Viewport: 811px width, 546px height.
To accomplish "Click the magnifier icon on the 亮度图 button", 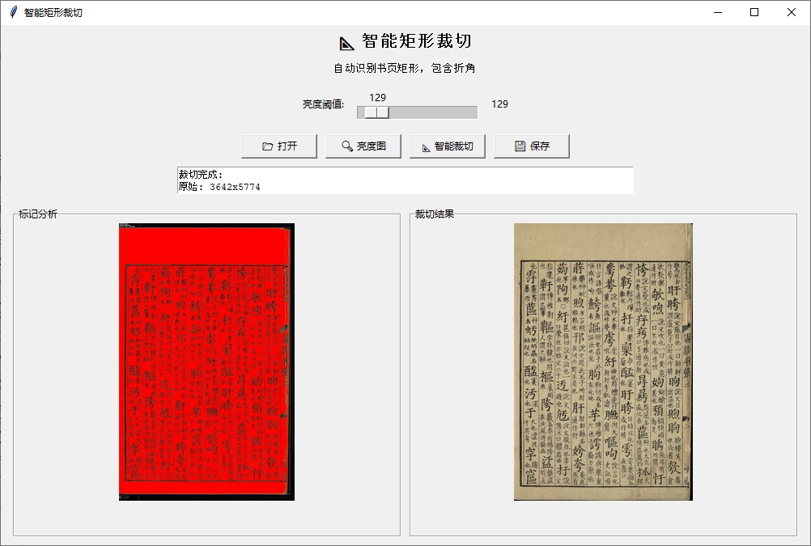I will [x=346, y=146].
